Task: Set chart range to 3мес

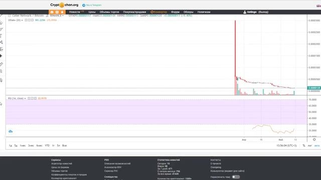Action: point(31,145)
